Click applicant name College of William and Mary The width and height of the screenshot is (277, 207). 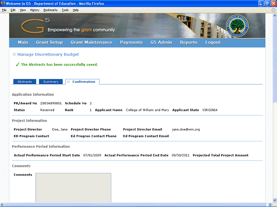click(x=147, y=110)
